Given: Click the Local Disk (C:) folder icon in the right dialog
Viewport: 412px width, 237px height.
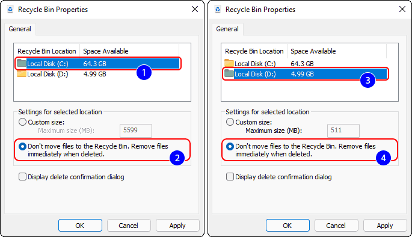Looking at the screenshot, I should coord(229,63).
